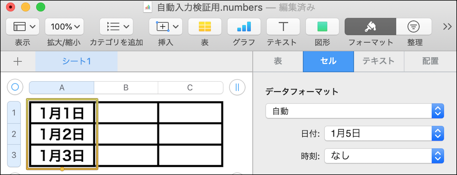
Task: Insert a shape using the 図形 icon
Action: coord(322,26)
